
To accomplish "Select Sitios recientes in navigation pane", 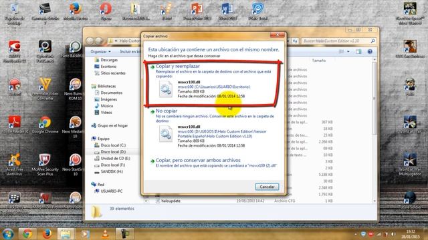I will (x=110, y=73).
